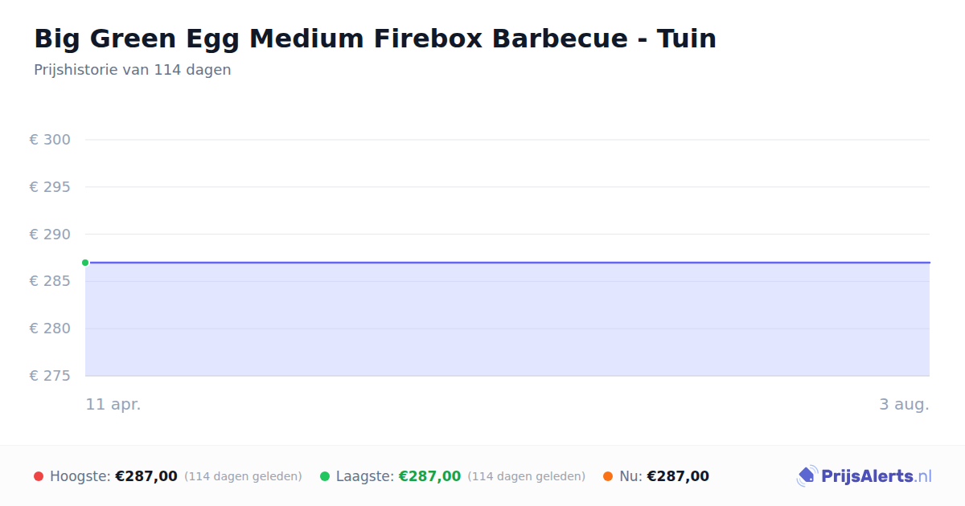Screen dimensions: 965x506
Task: Click the blue price line in chart
Action: coord(507,263)
